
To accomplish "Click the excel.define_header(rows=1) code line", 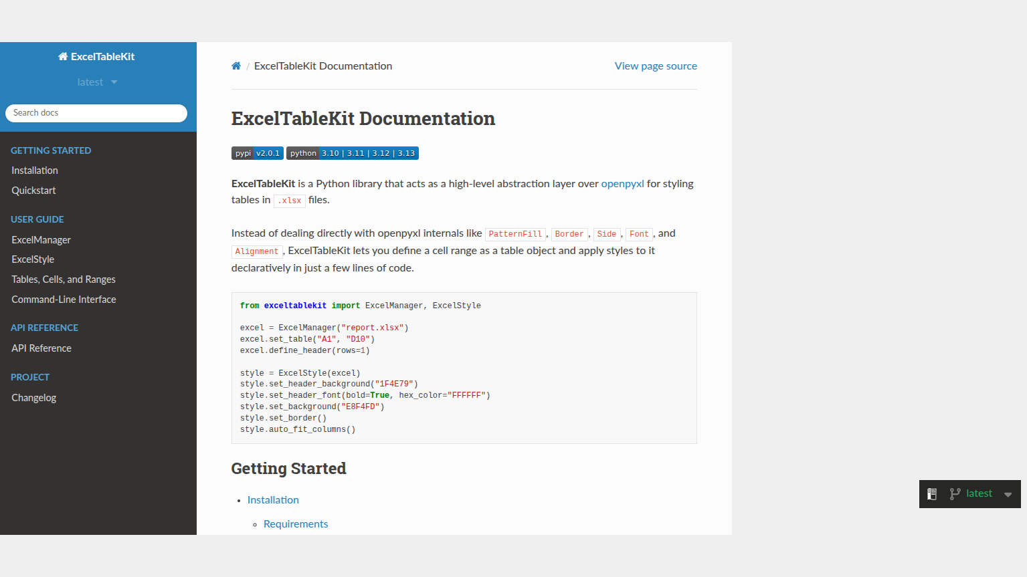I will (x=305, y=350).
